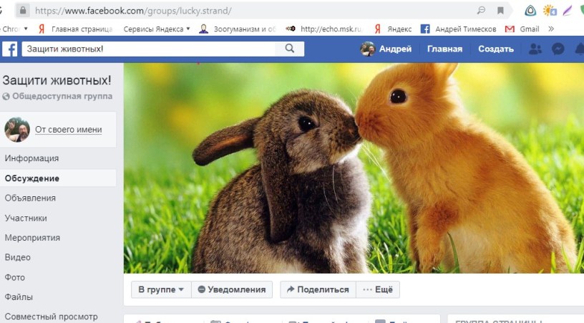Expand the В группе dropdown
Viewport: 584px width, 323px height.
[161, 289]
